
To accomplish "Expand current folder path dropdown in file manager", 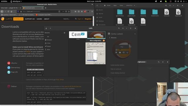I will [135, 5].
